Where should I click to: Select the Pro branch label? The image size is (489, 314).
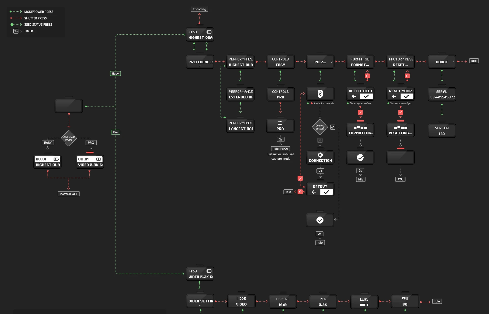[x=115, y=132]
